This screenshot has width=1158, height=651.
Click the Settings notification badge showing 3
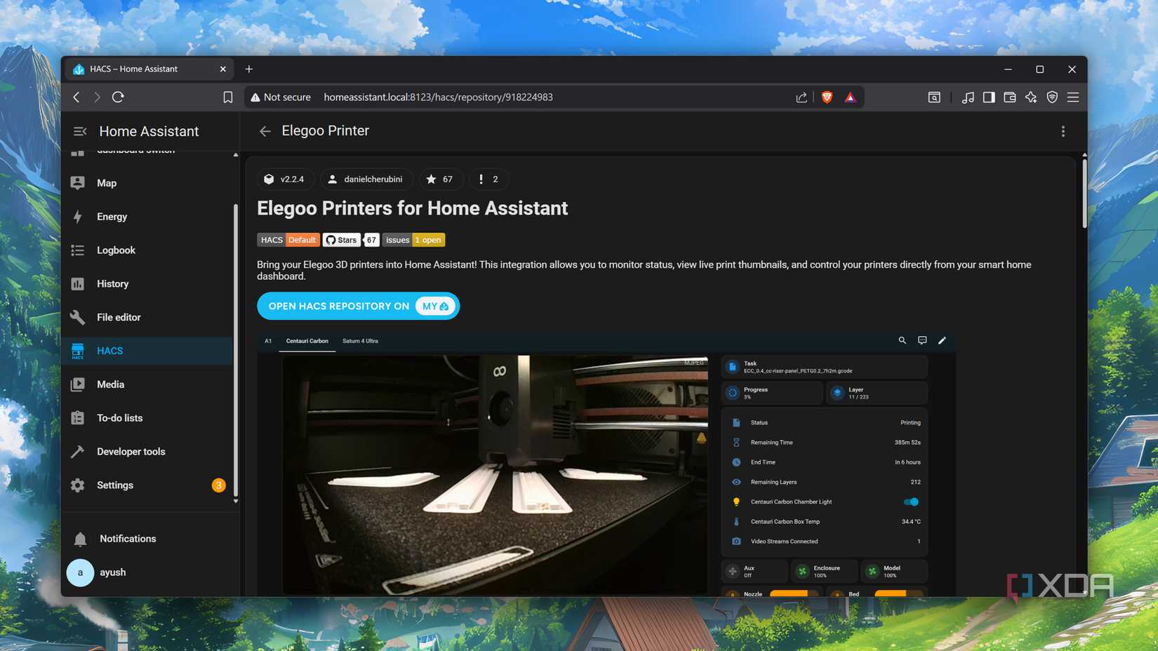pos(219,485)
